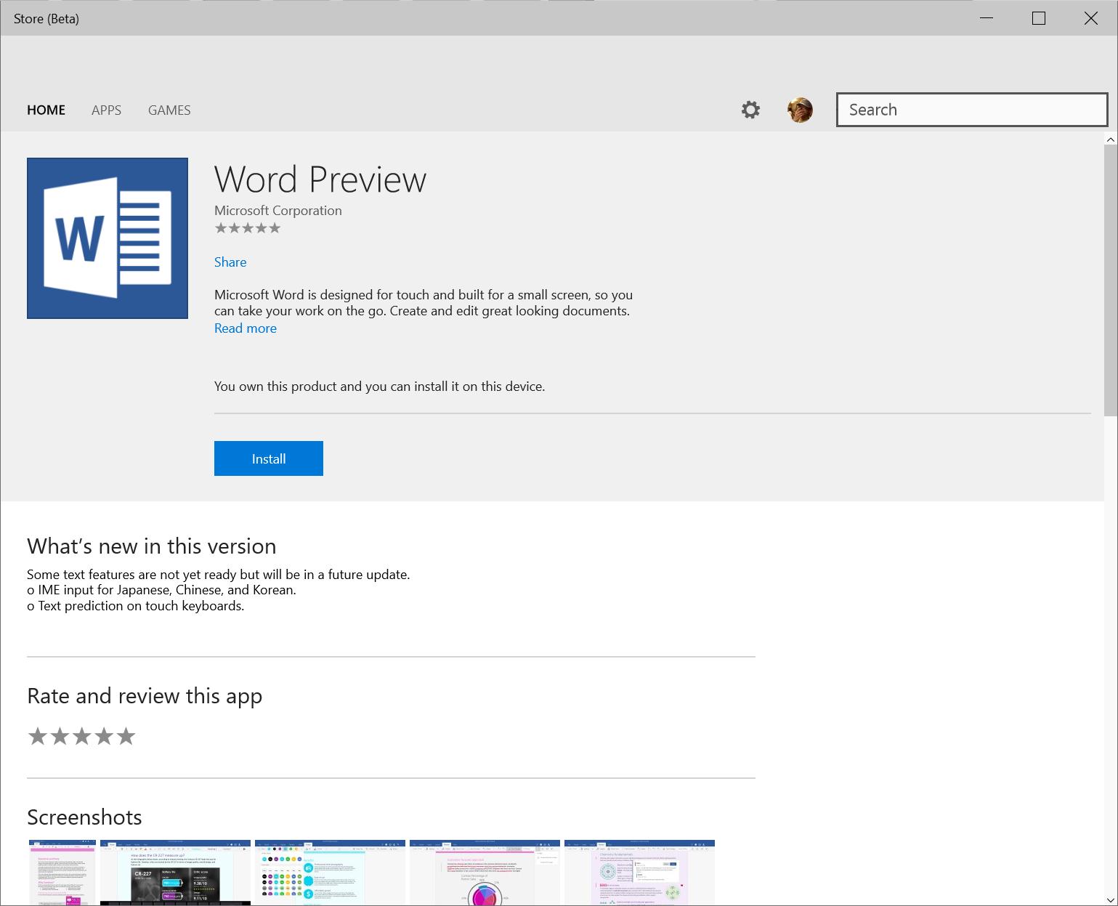
Task: Rate the app one star
Action: point(37,737)
